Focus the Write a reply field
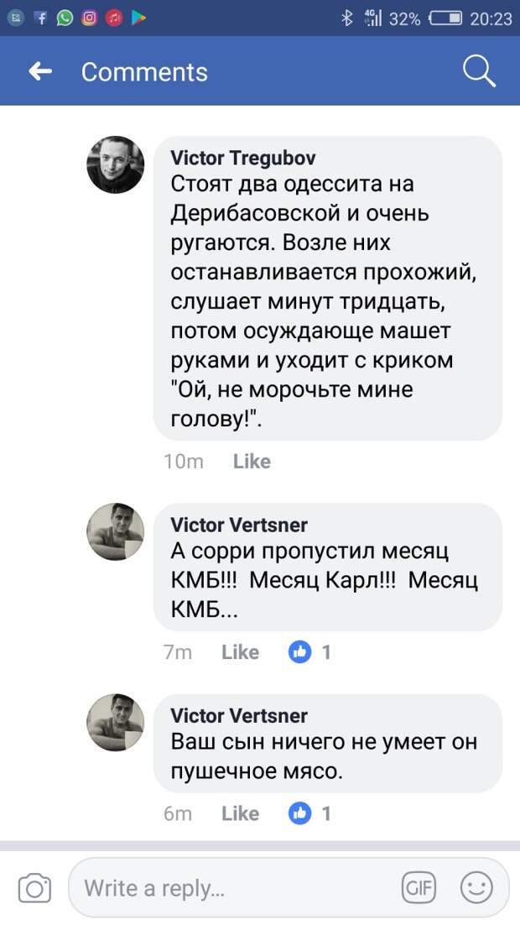Image resolution: width=520 pixels, height=925 pixels. (226, 887)
